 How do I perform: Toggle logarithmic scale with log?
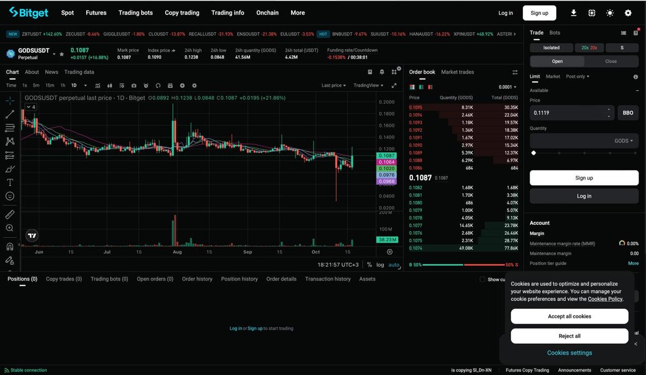pyautogui.click(x=380, y=265)
